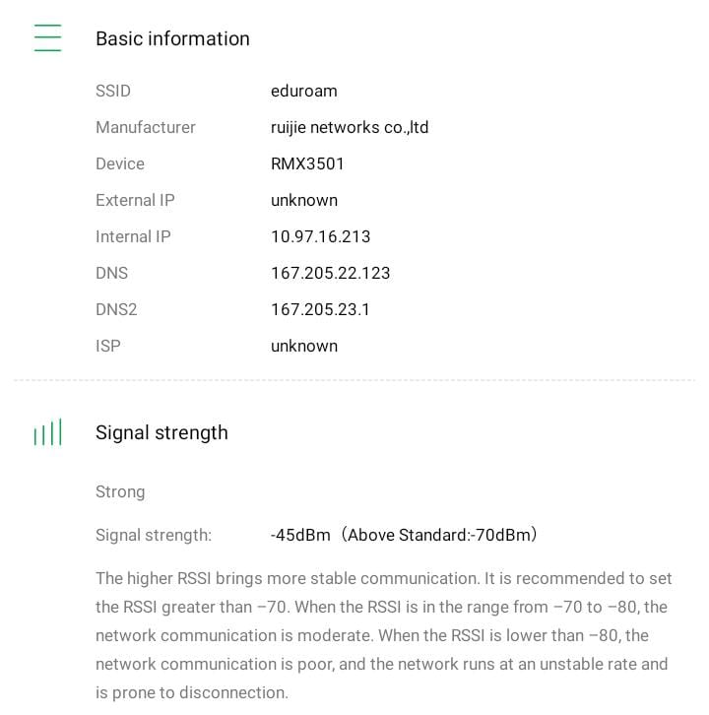The image size is (709, 715).
Task: Tap the Internal IP label
Action: (x=133, y=236)
